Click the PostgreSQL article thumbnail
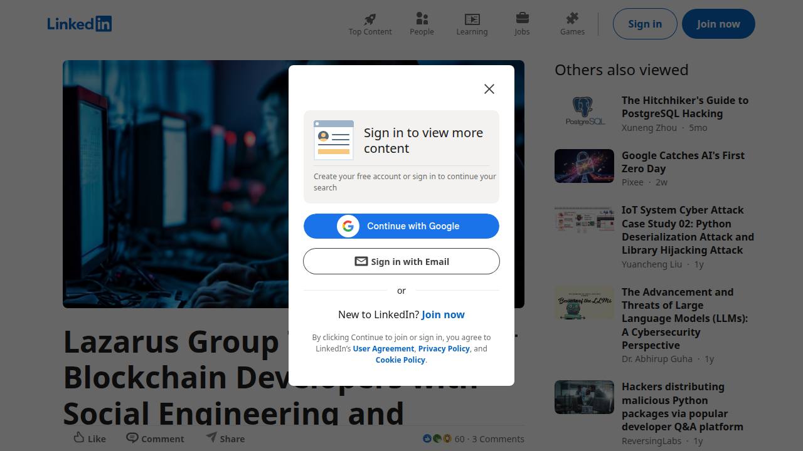This screenshot has height=451, width=803. (x=584, y=111)
